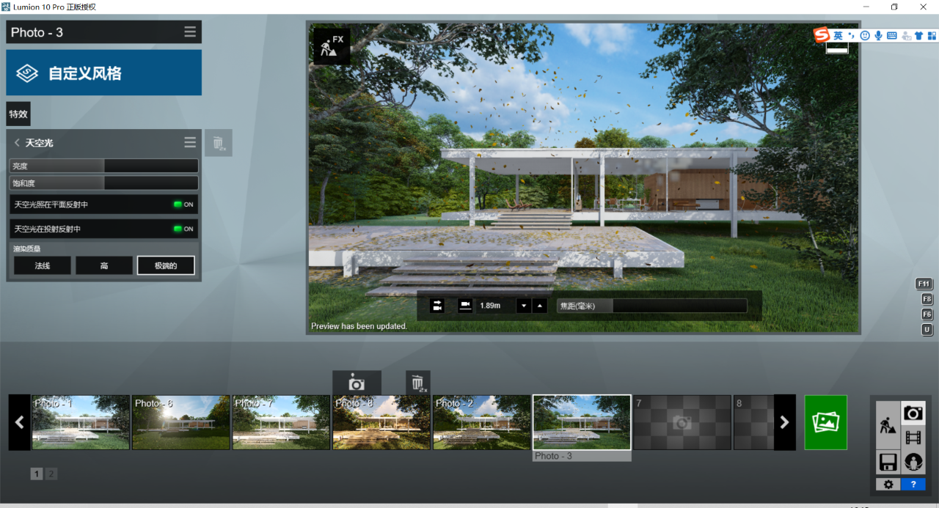Click the 自定义风格 custom style button
Screen dimensions: 939x508
(104, 73)
